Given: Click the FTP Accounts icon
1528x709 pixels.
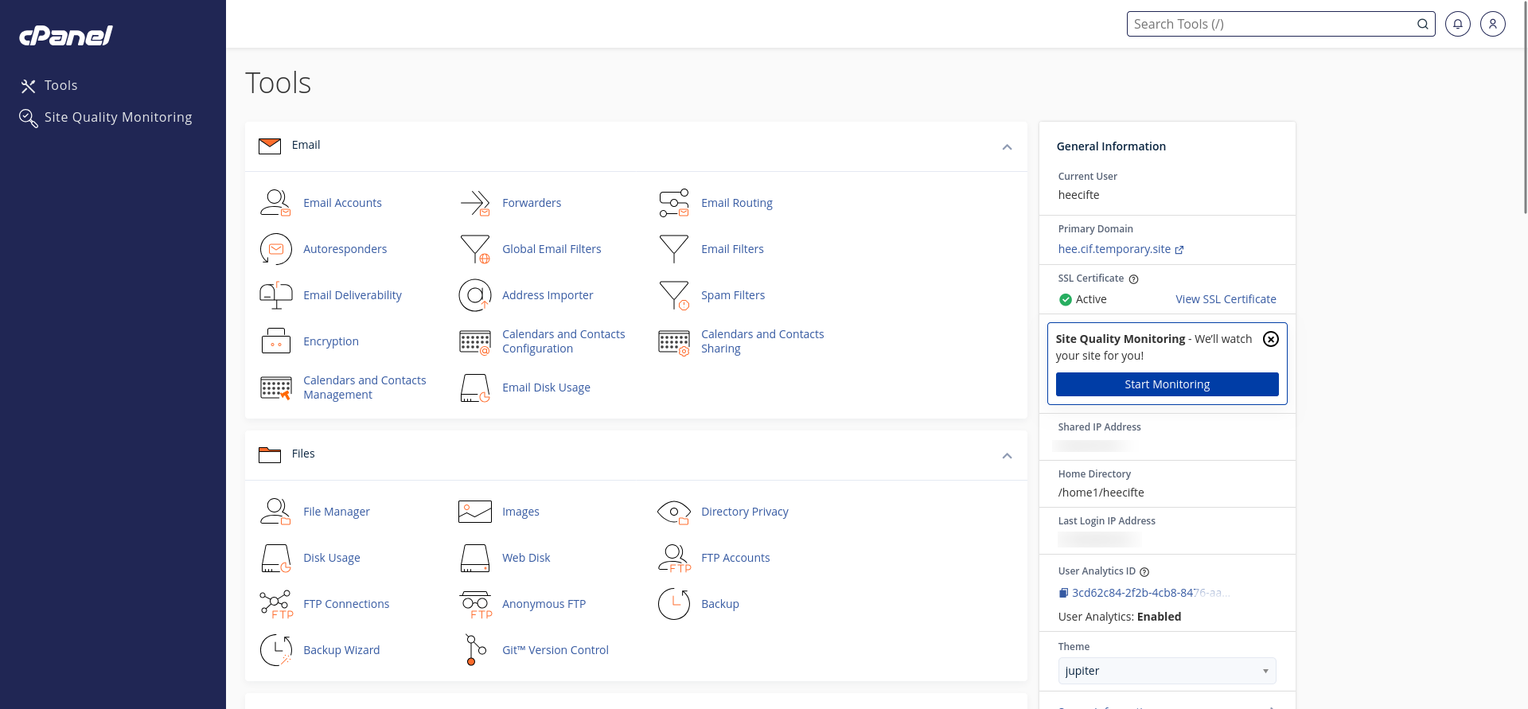Looking at the screenshot, I should pos(674,558).
